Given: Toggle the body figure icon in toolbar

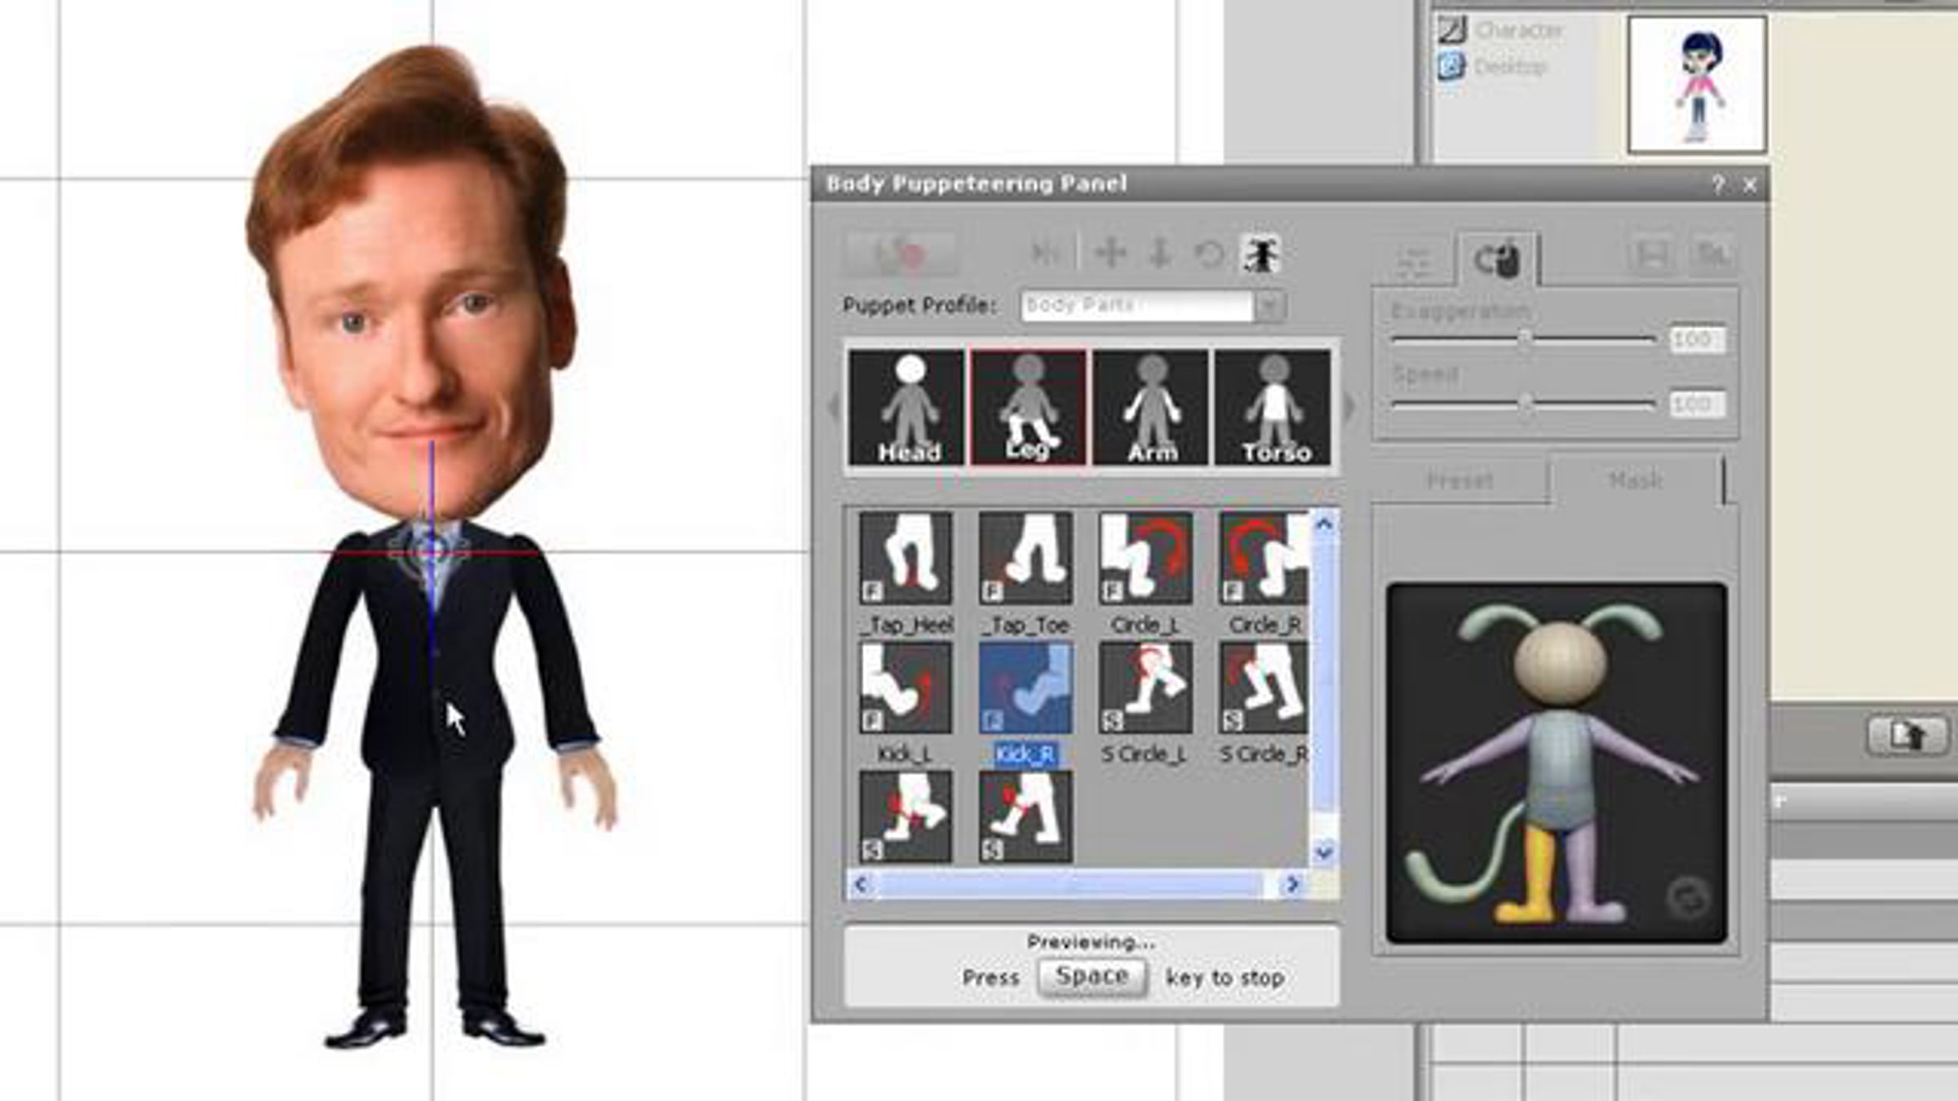Looking at the screenshot, I should 1260,254.
